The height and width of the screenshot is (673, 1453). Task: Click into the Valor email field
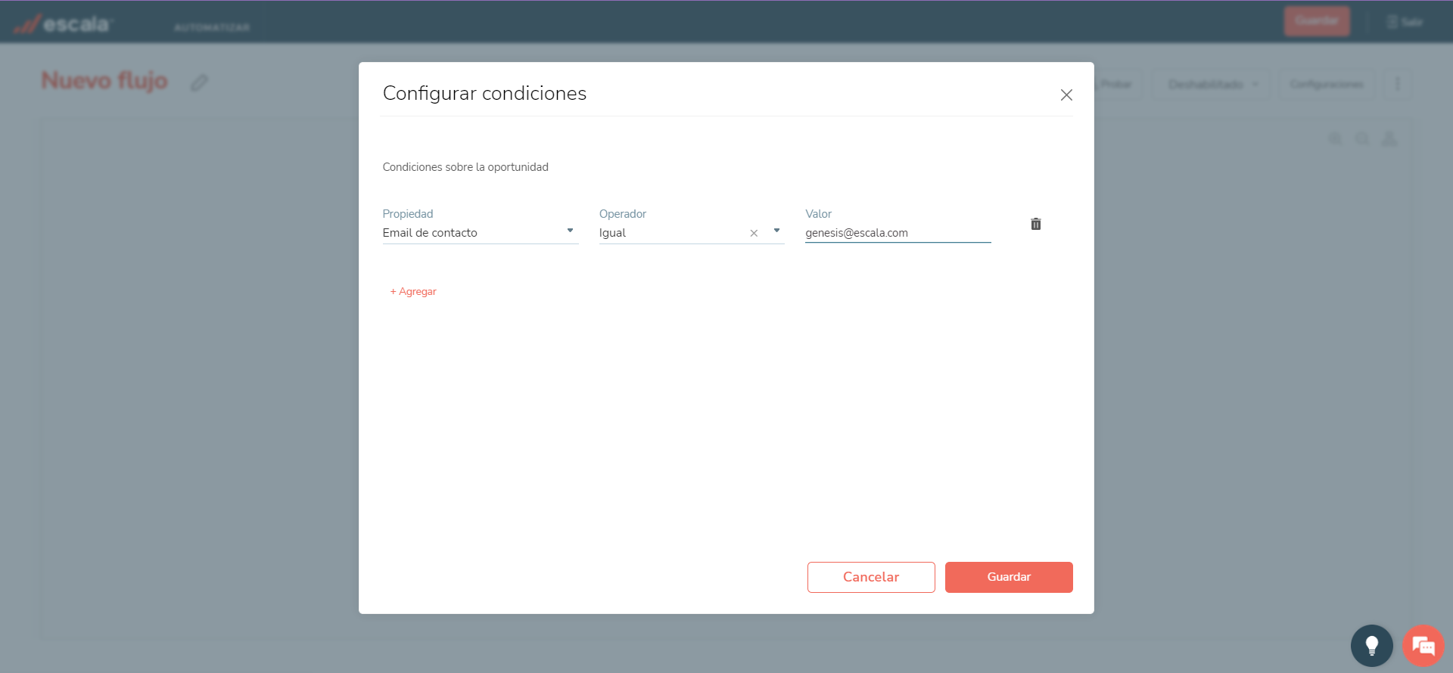tap(897, 233)
